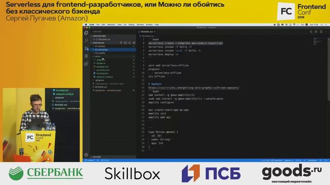Open the Extensions view in activity bar

click(x=86, y=64)
